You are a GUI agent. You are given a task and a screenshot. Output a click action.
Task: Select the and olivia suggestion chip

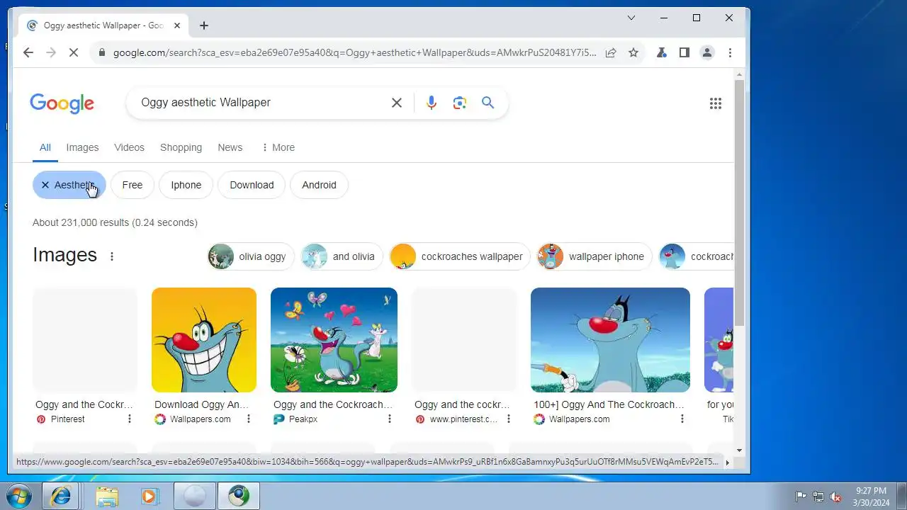click(342, 256)
